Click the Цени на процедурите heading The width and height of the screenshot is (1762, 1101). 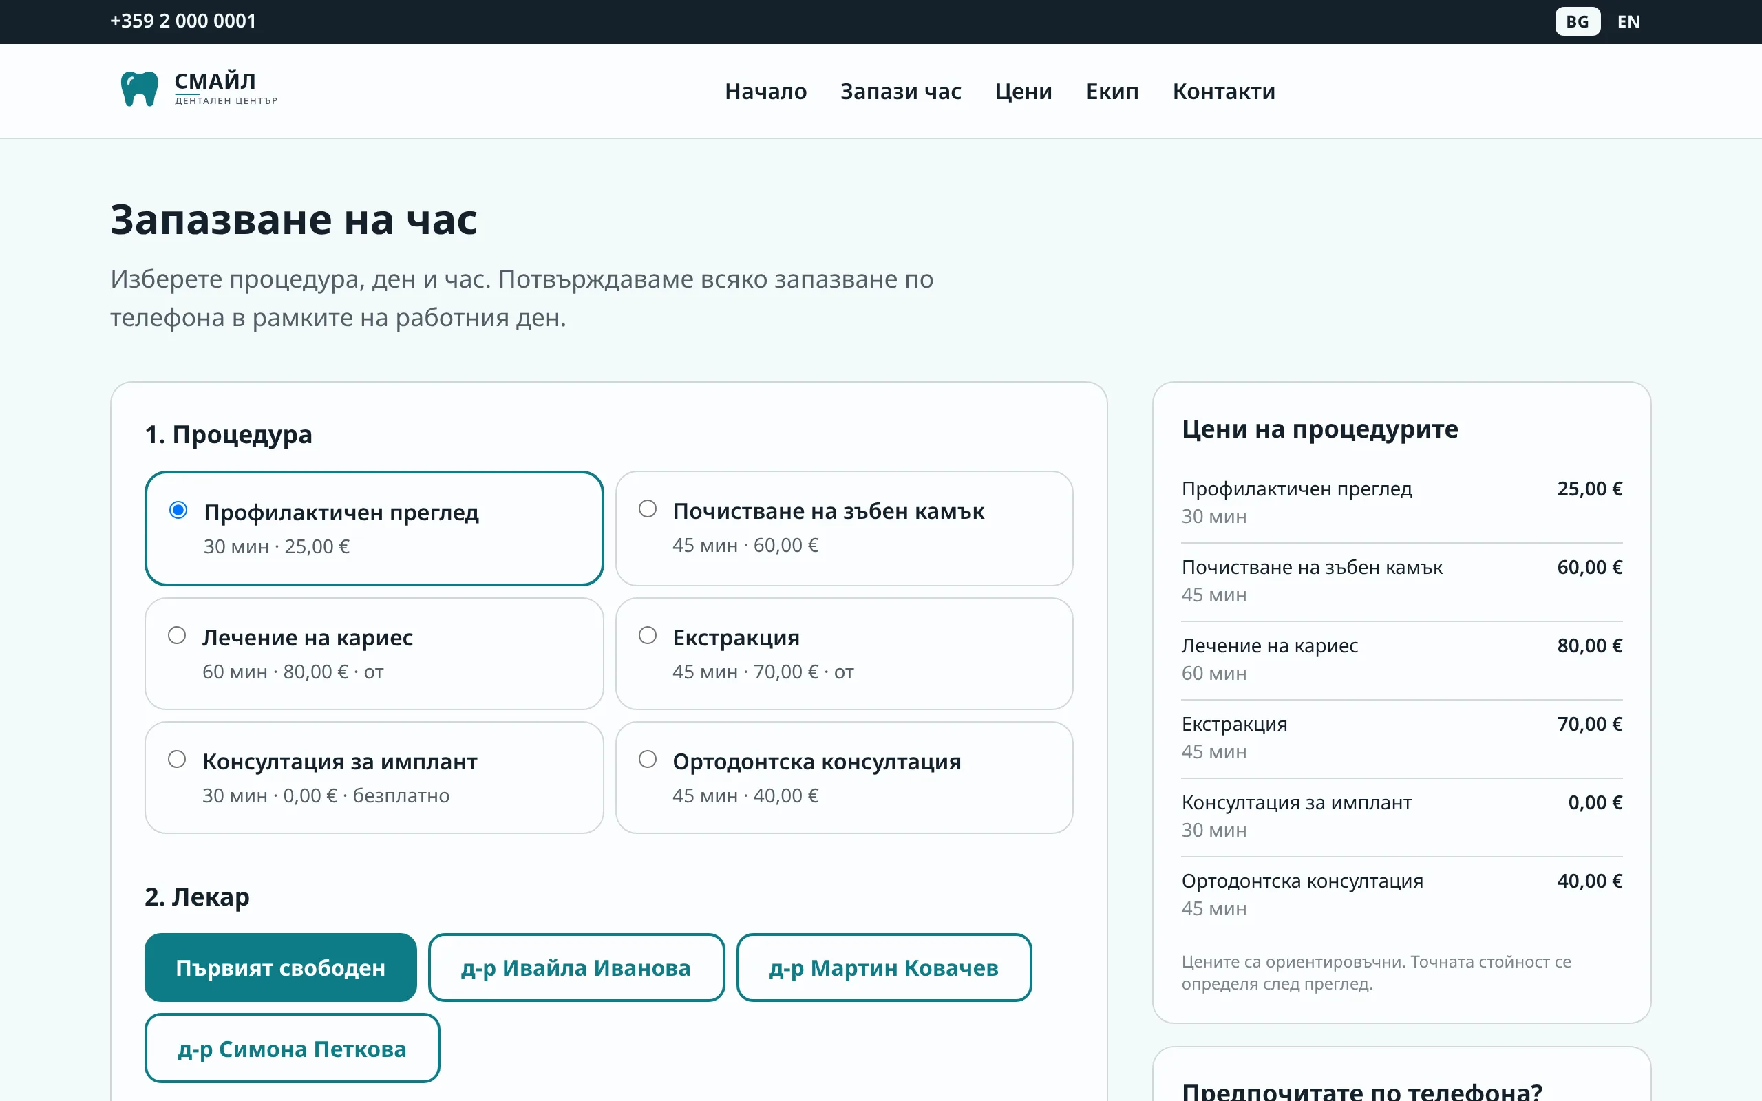1319,429
